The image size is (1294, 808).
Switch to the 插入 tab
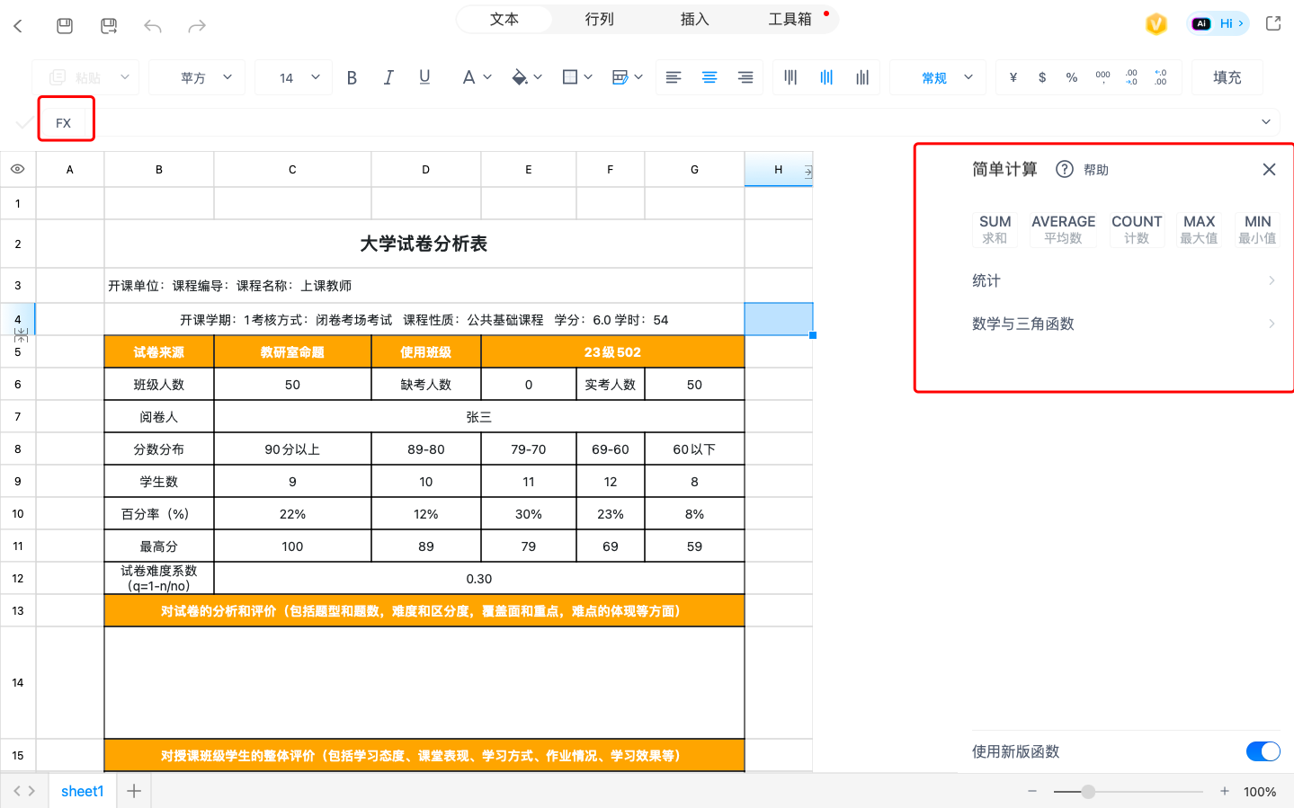coord(695,19)
